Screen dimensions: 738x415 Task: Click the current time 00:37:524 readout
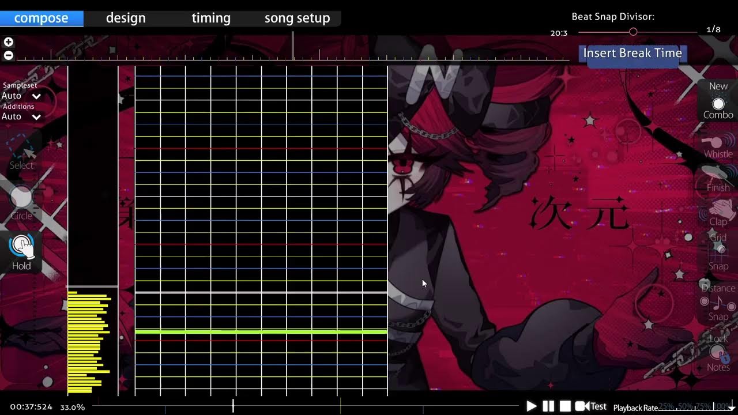(x=31, y=407)
